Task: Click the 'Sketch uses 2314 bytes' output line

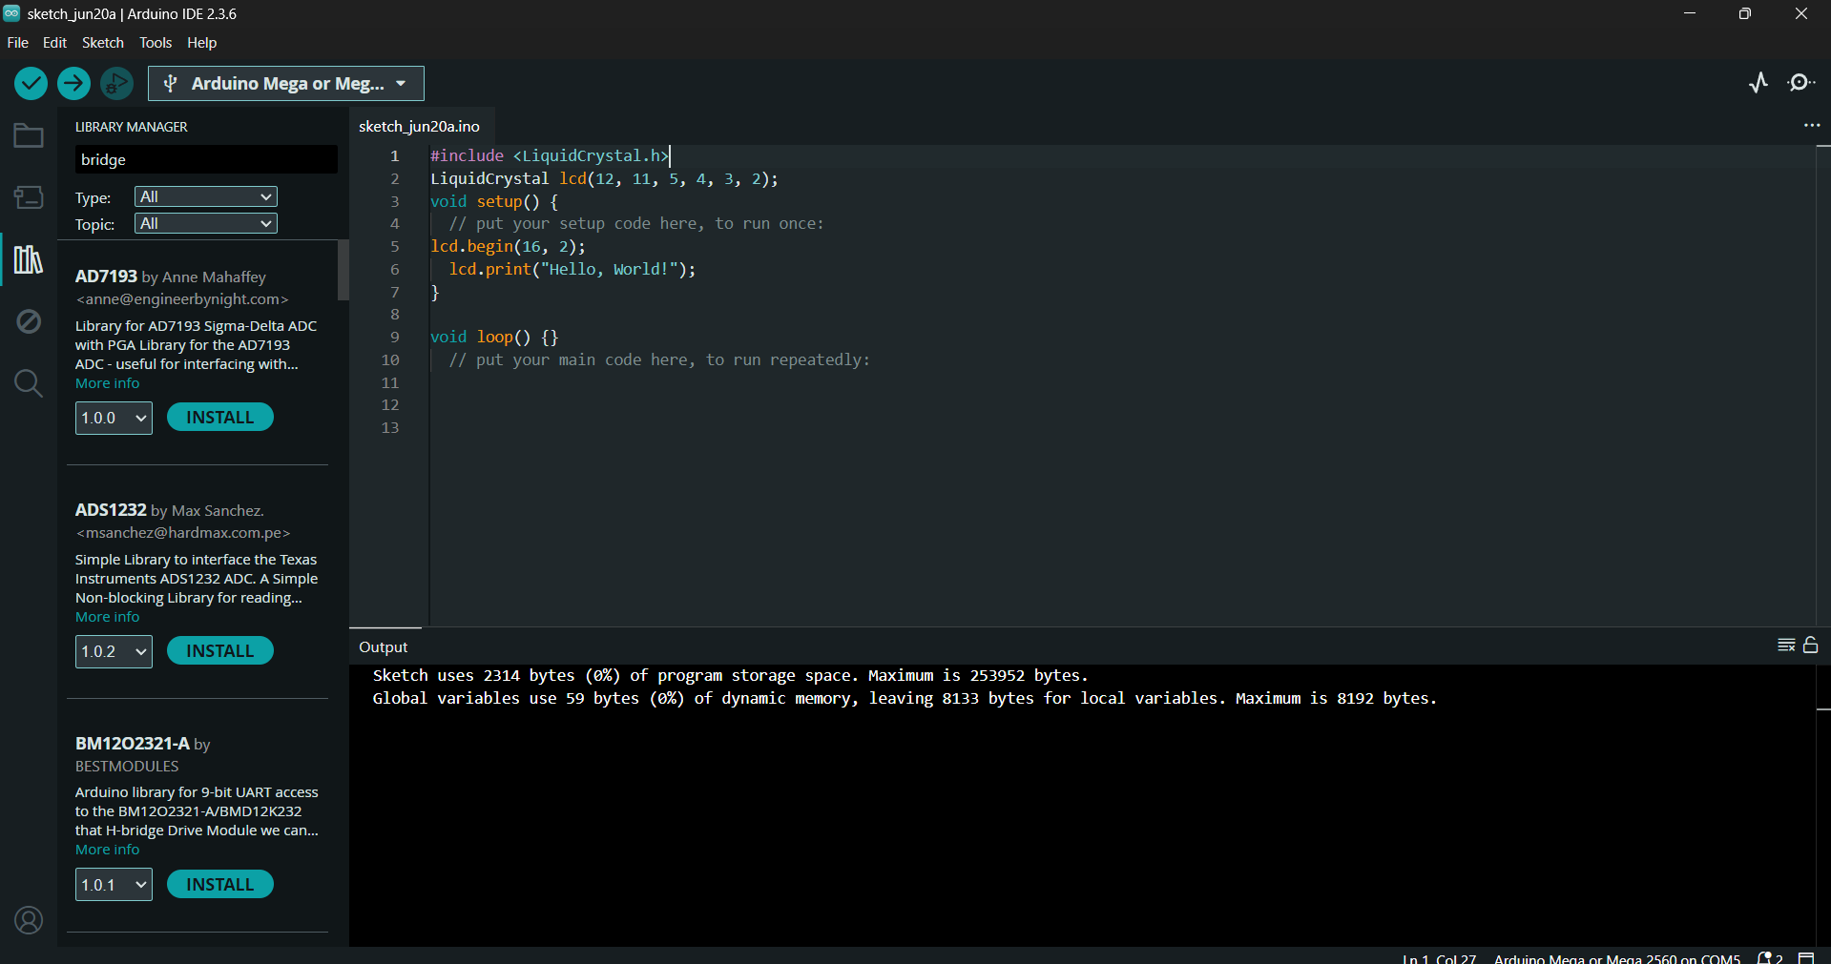Action: (730, 675)
